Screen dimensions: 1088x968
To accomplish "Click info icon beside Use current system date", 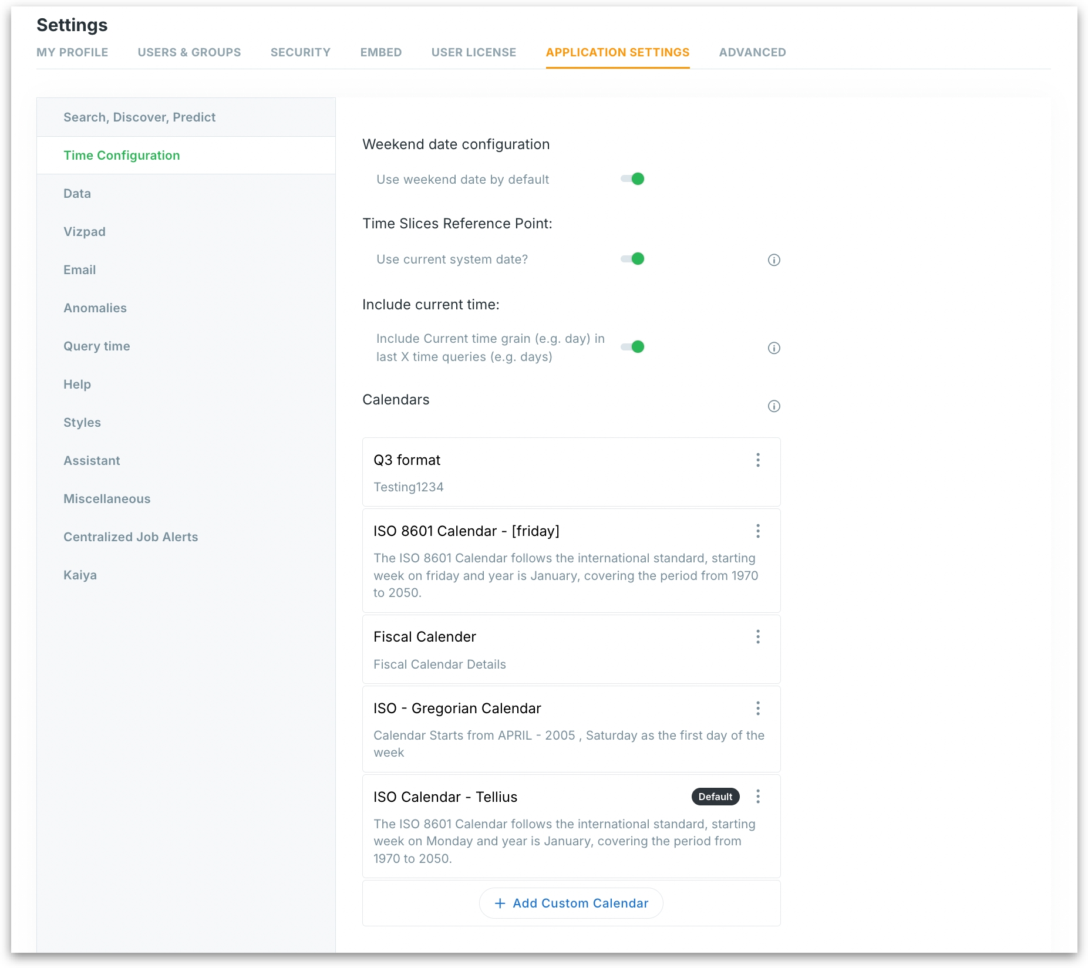I will click(774, 260).
